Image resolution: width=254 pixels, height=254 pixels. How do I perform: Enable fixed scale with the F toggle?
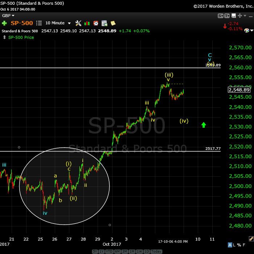point(244,245)
